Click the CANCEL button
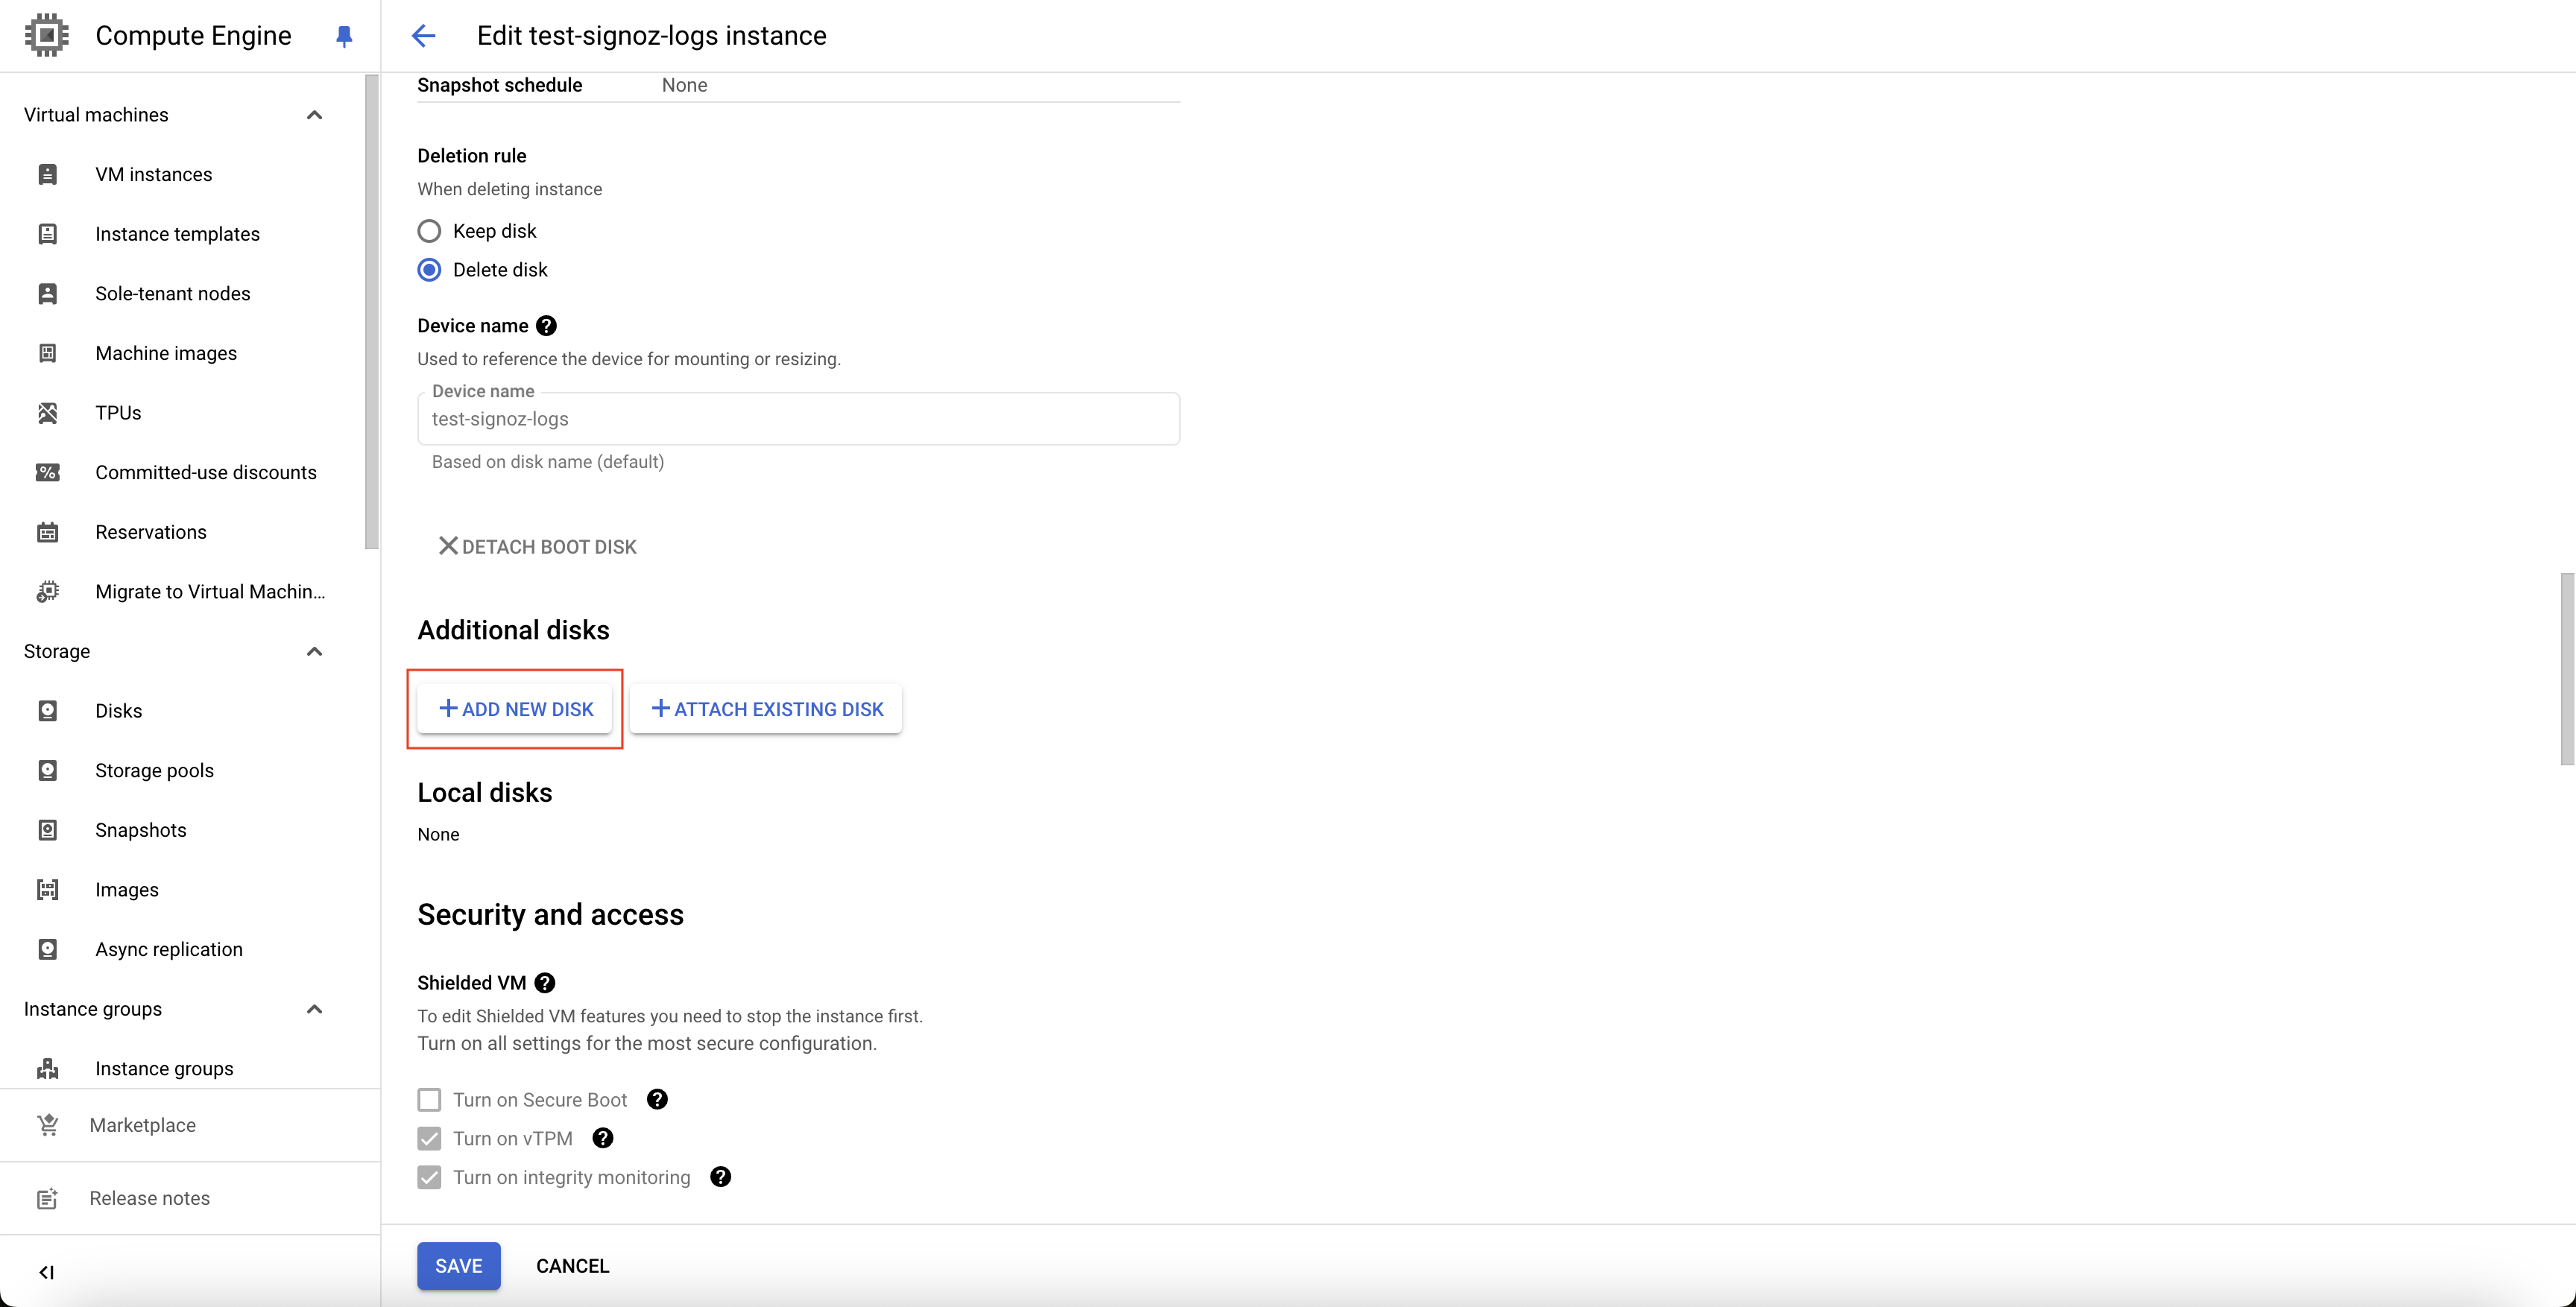 click(573, 1266)
